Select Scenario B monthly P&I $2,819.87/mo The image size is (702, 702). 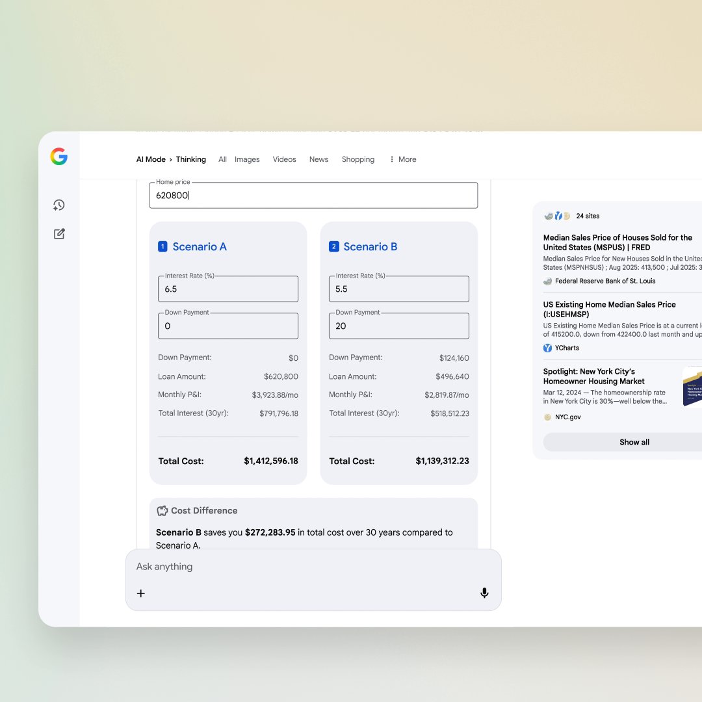(447, 395)
